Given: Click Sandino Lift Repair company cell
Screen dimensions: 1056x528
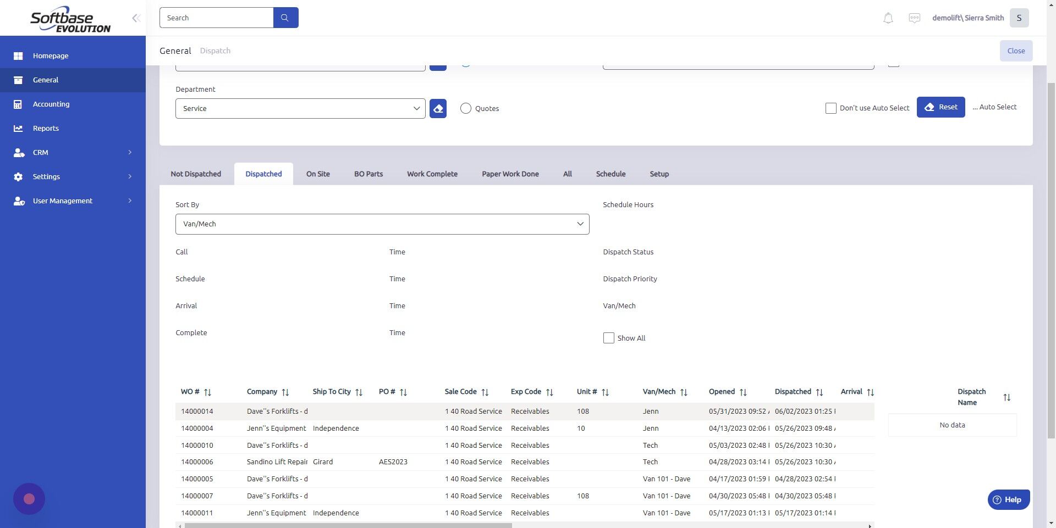Looking at the screenshot, I should click(x=277, y=462).
